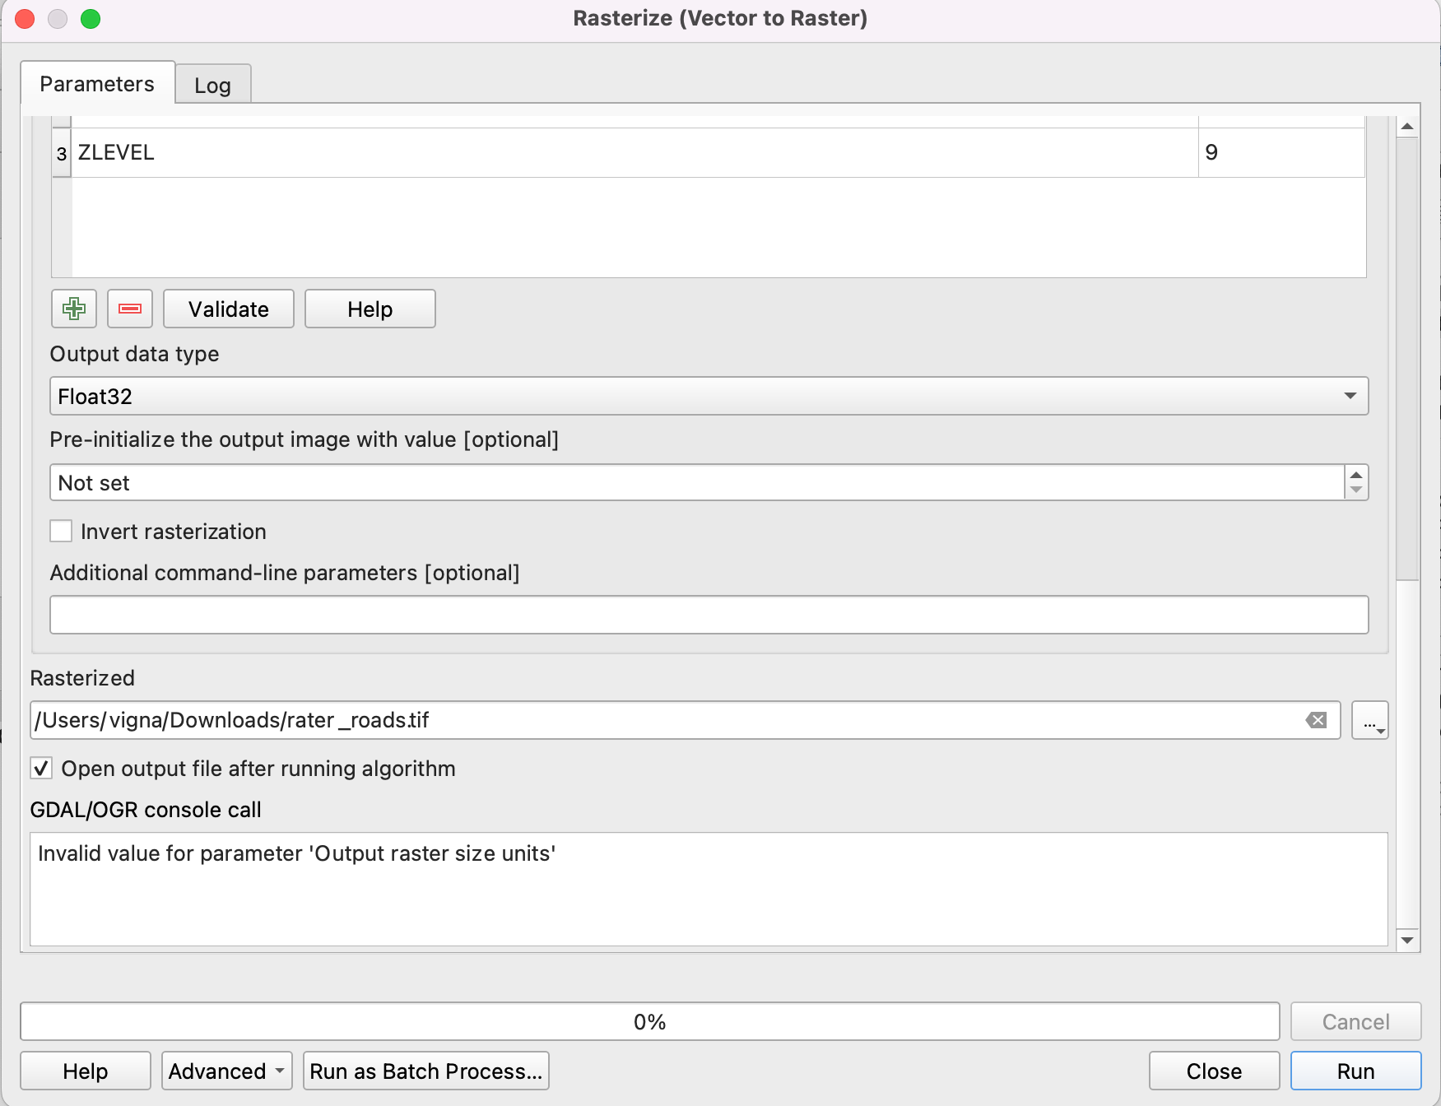Click the 0% progress bar
The width and height of the screenshot is (1441, 1106).
pyautogui.click(x=649, y=1021)
